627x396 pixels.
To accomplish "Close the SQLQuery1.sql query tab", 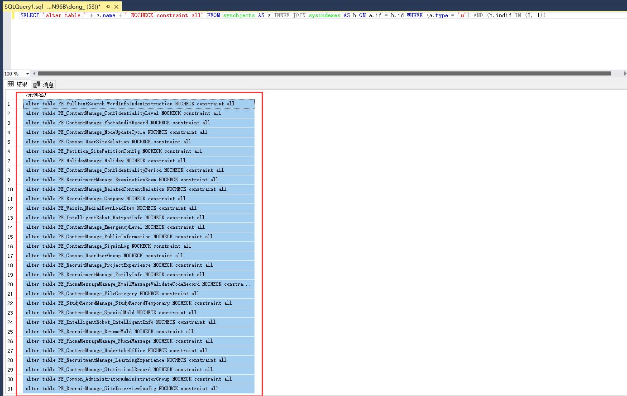I will tap(116, 7).
